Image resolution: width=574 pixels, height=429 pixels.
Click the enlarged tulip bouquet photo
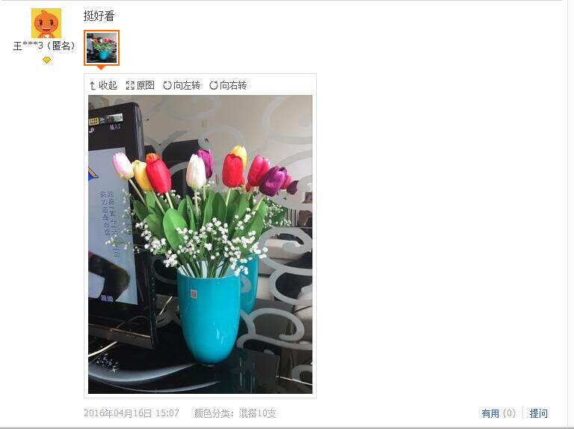(x=200, y=244)
